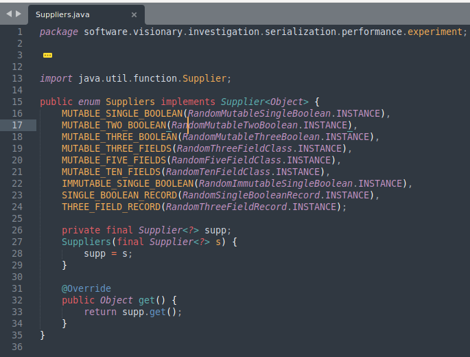Click MUTABLE_TEN_FIELDS enum constant

(x=111, y=172)
